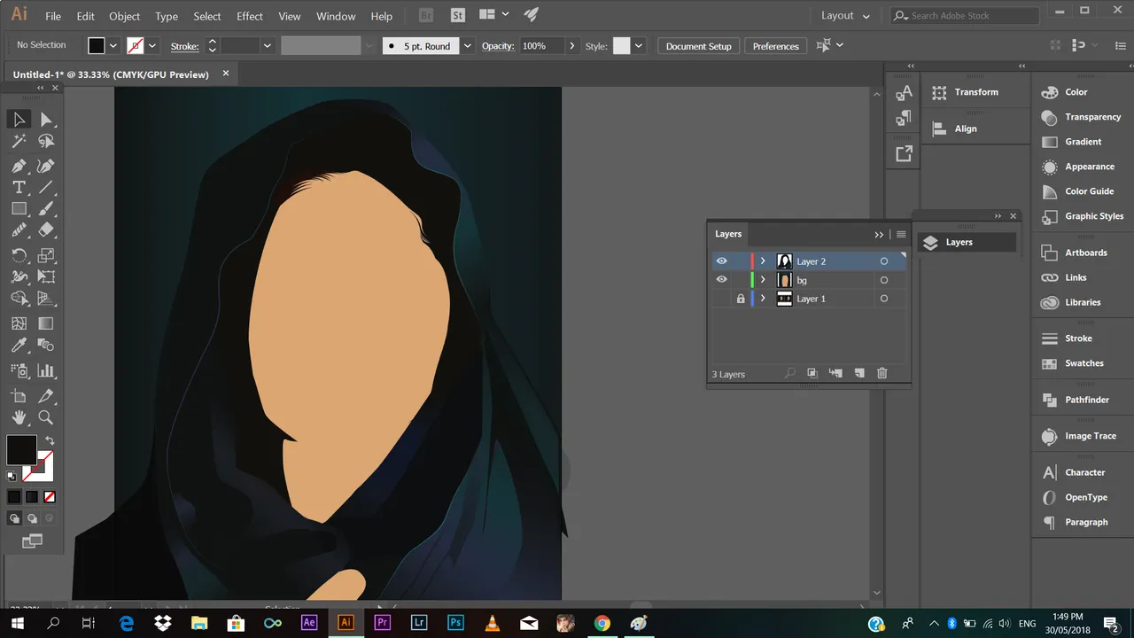The width and height of the screenshot is (1134, 638).
Task: Select the Artboard tool
Action: [x=19, y=396]
